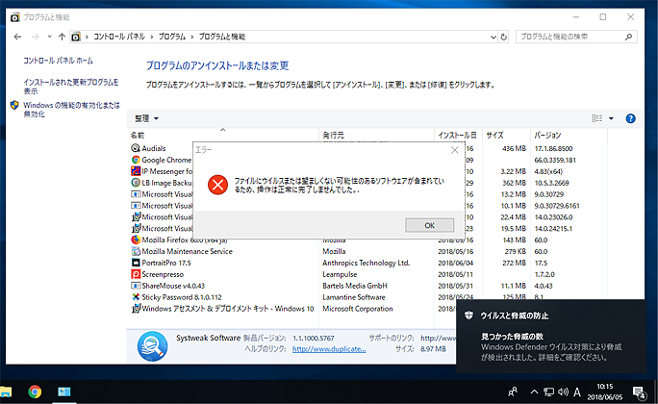Click the red error icon in dialog
Viewport: 658px width, 404px height.
tap(217, 185)
